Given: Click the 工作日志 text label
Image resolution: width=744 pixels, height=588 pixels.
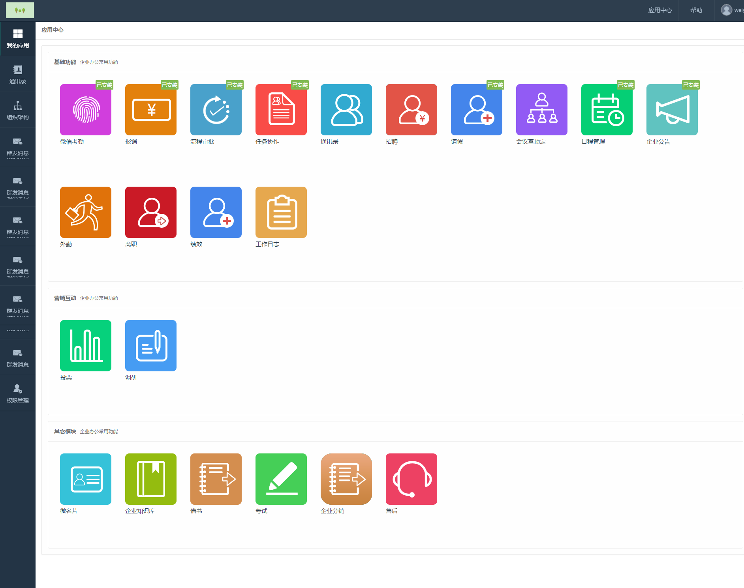Looking at the screenshot, I should (267, 244).
